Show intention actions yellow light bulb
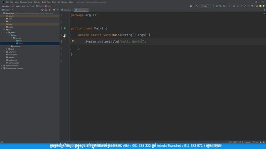 tap(73, 41)
